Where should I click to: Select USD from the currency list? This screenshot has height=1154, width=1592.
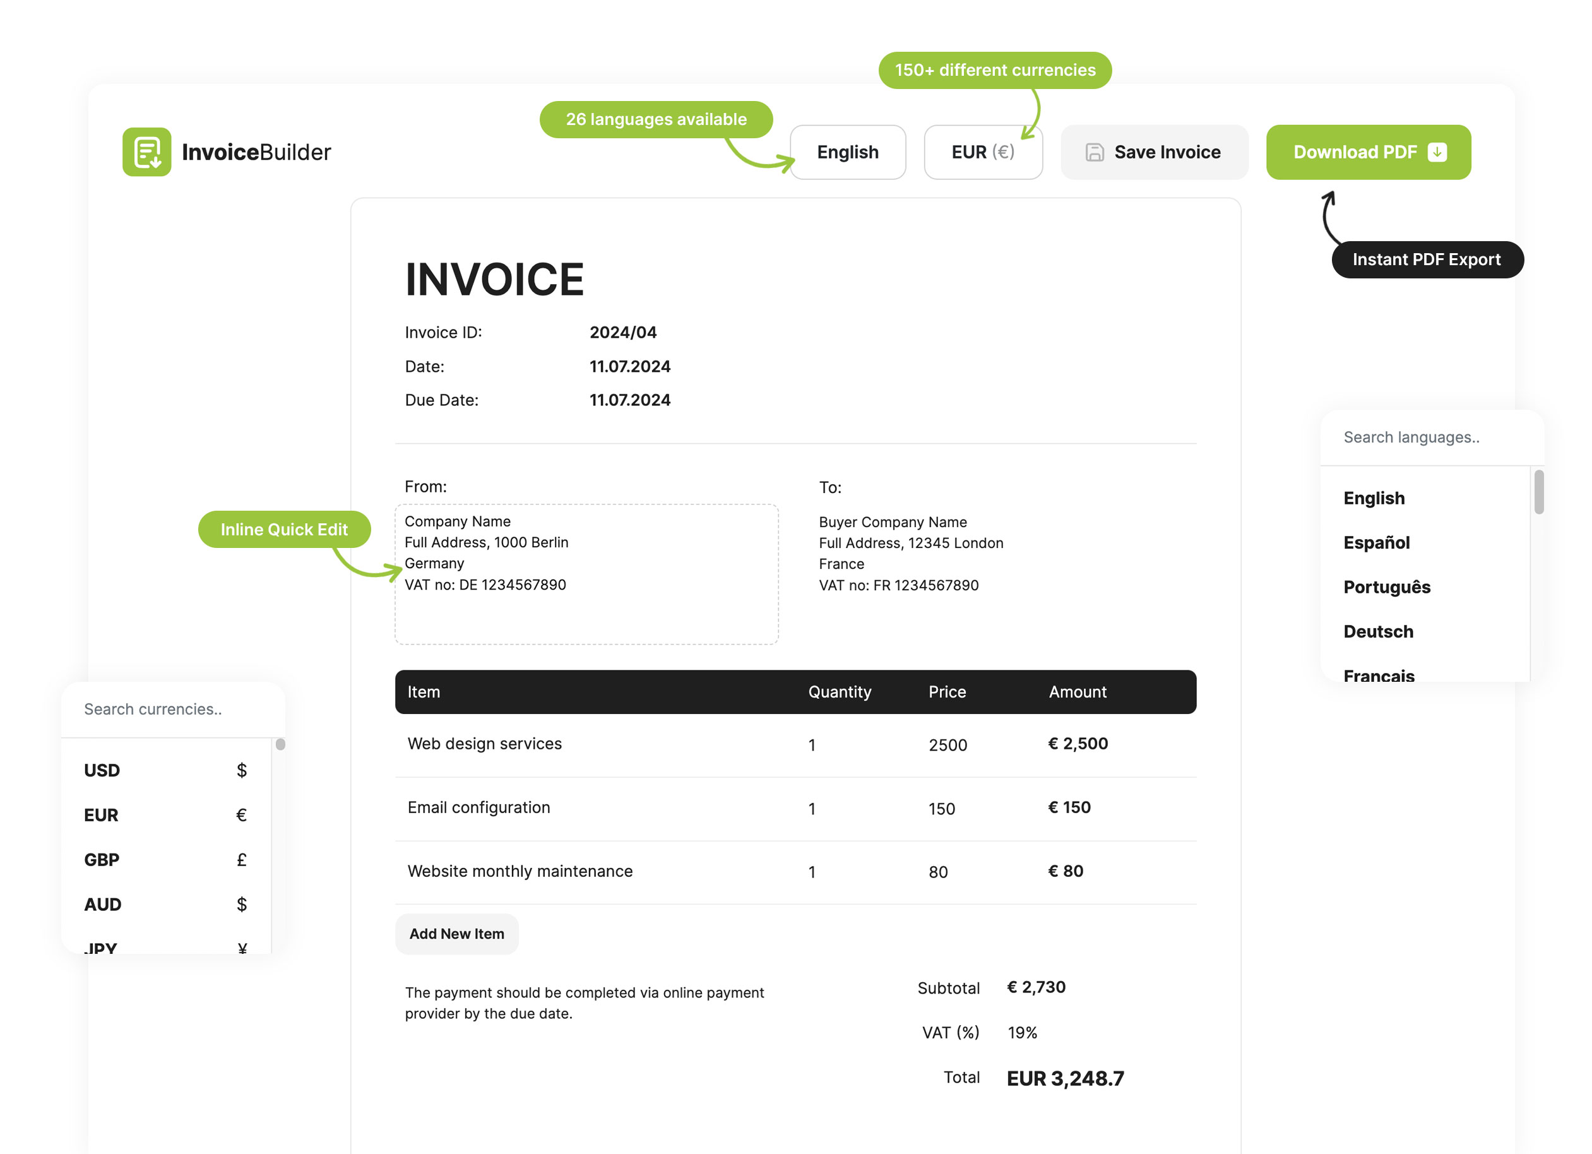coord(102,770)
